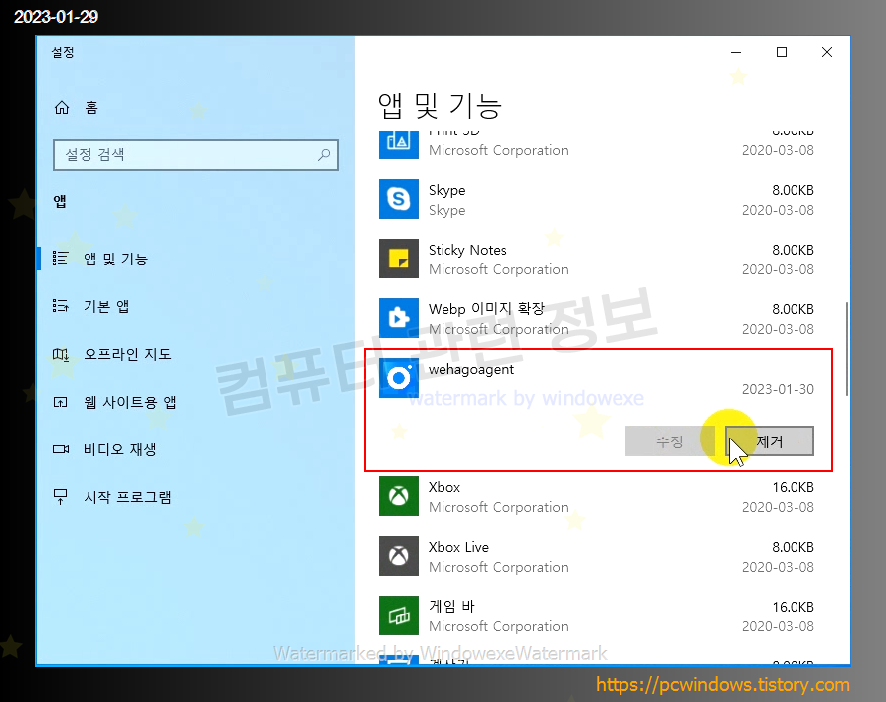The image size is (886, 702).
Task: Minimize the 설정 window
Action: click(736, 52)
